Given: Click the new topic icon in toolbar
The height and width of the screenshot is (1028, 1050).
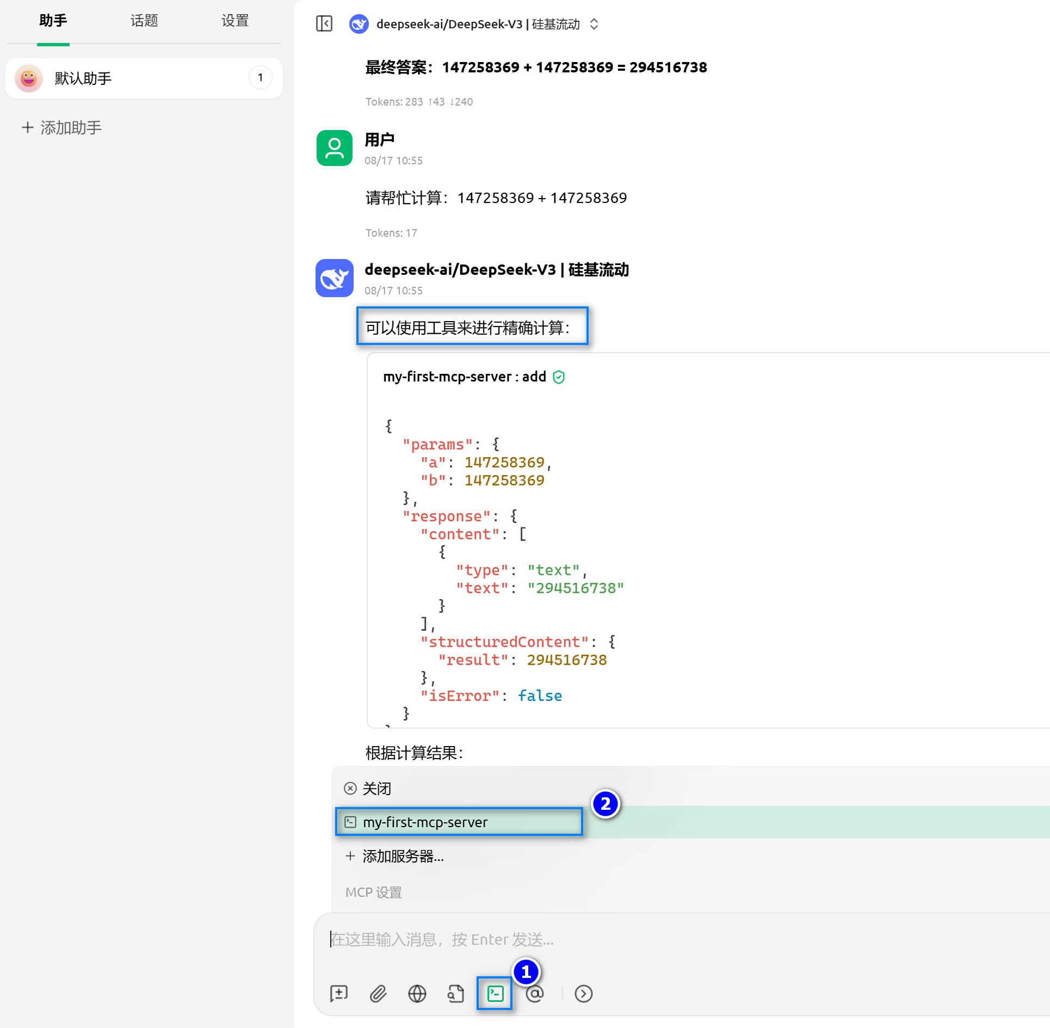Looking at the screenshot, I should click(x=339, y=994).
